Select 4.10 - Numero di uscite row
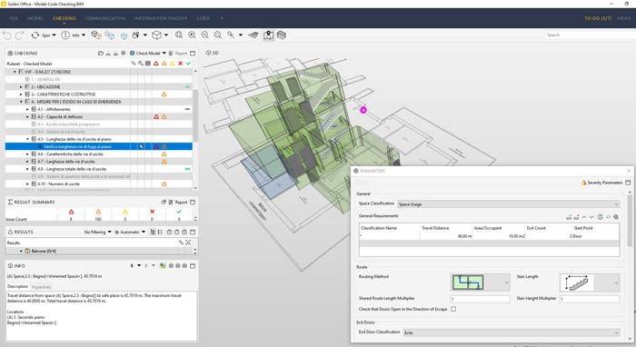Viewport: 636px width, 347px height. tap(98, 184)
